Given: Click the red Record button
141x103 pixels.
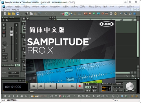Looking at the screenshot, I should pos(80,86).
